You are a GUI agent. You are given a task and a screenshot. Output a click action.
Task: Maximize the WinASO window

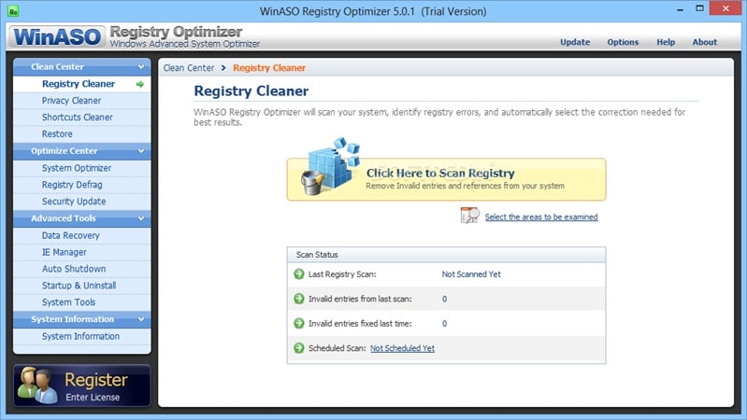699,8
